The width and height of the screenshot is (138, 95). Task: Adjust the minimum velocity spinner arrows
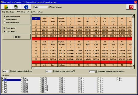coord(53,71)
